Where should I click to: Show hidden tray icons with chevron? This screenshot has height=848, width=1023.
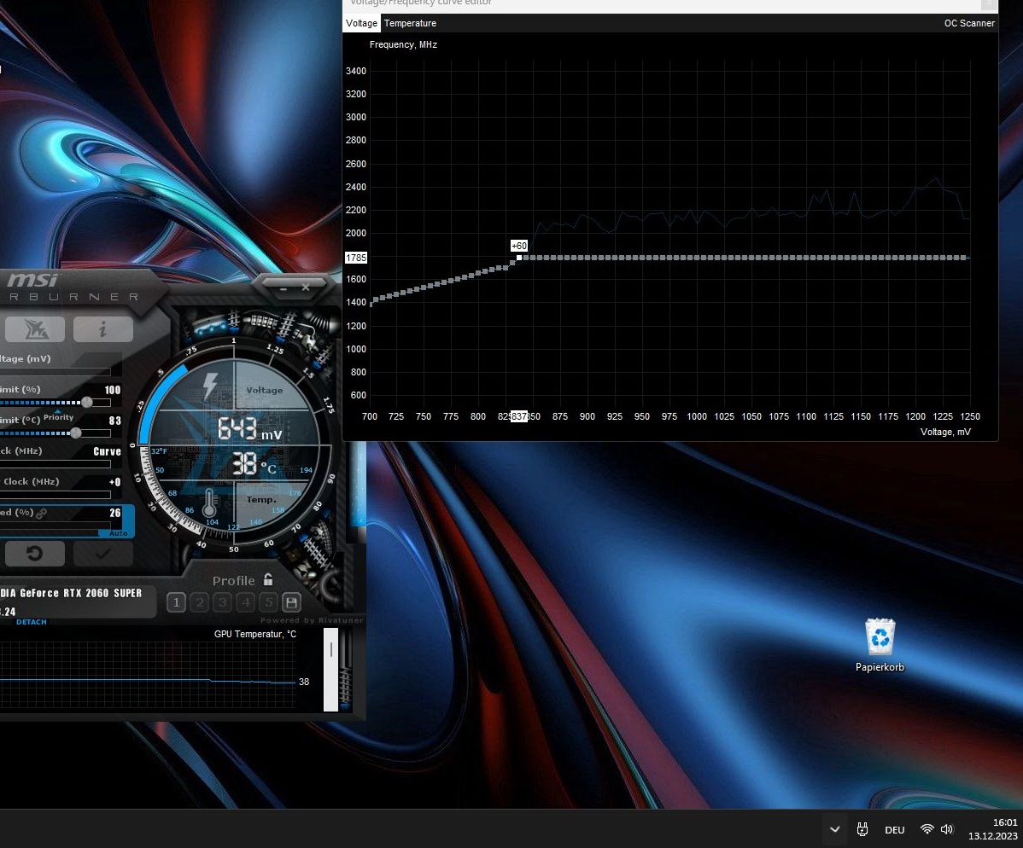834,829
